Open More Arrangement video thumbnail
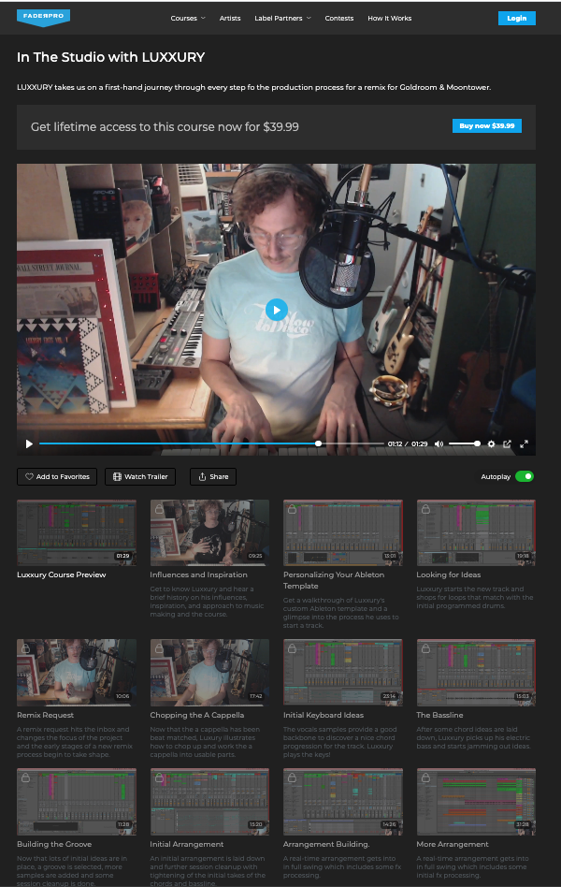The width and height of the screenshot is (561, 887). (x=476, y=802)
